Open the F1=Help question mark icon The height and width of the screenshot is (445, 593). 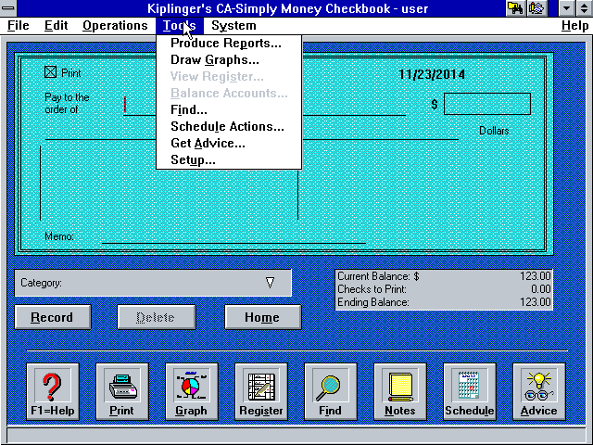pyautogui.click(x=53, y=391)
